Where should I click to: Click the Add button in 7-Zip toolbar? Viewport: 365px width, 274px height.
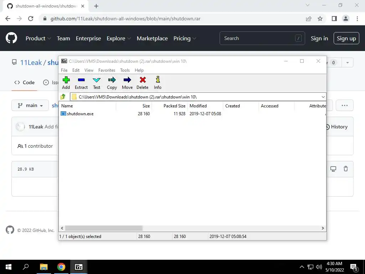coord(66,83)
